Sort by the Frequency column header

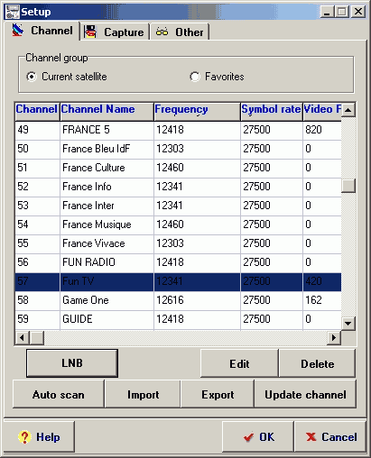pyautogui.click(x=197, y=112)
